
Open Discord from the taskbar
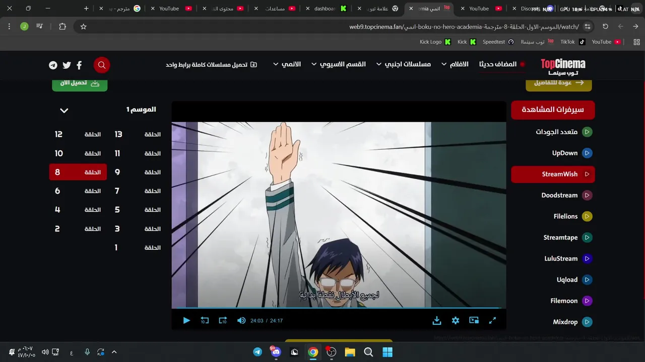276,352
